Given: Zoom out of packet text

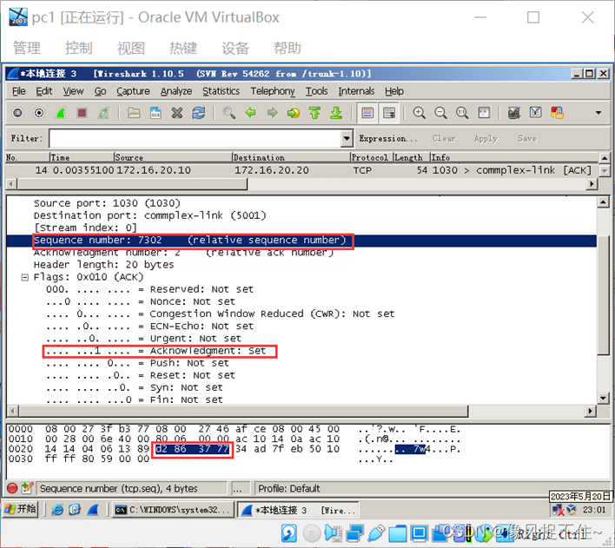Looking at the screenshot, I should pos(440,113).
